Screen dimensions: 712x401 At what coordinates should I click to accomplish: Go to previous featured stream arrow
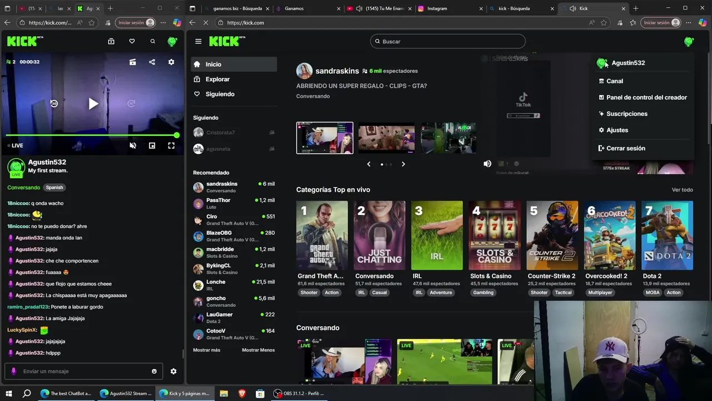pyautogui.click(x=368, y=164)
